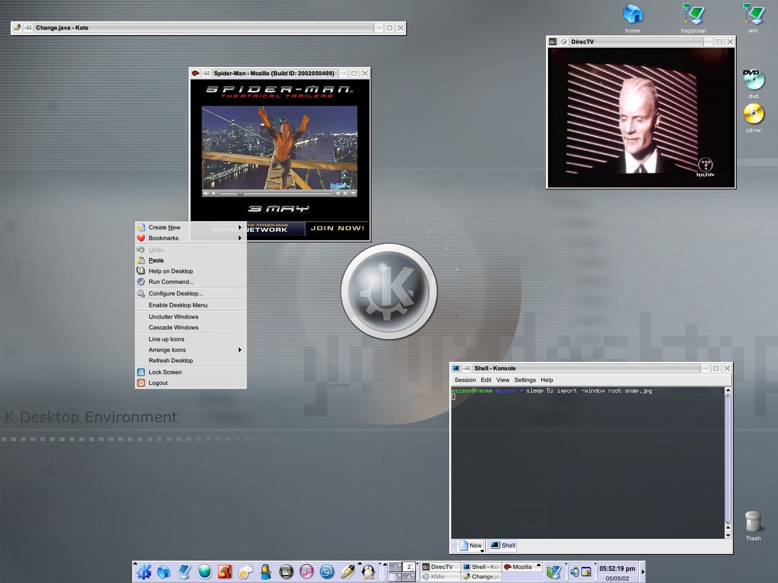Select the Shell session tab in Konsole

[502, 546]
